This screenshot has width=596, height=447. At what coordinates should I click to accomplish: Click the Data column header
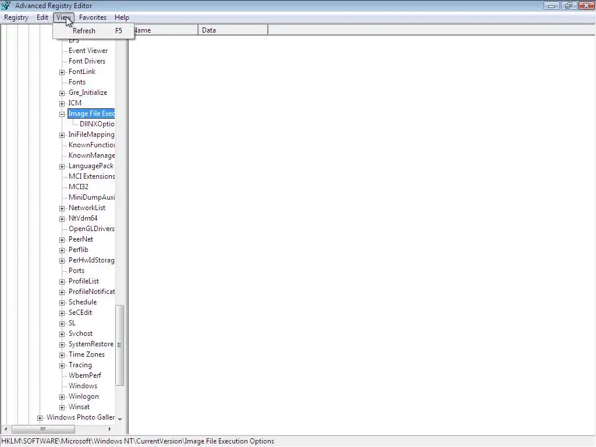coord(233,30)
